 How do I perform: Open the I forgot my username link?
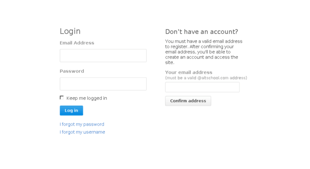coord(82,132)
